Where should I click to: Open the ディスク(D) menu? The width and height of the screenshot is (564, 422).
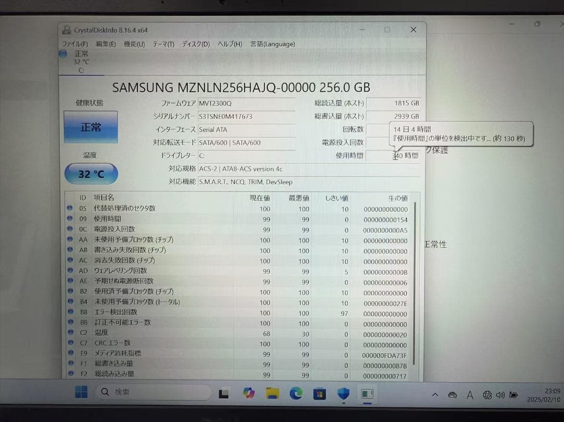point(196,44)
